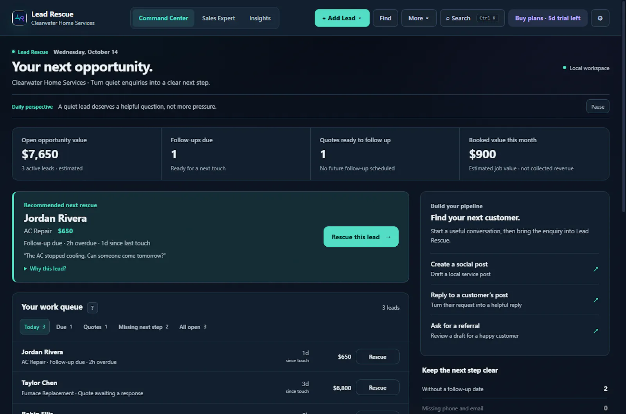Click Rescue in the Taylor Chen row
Viewport: 626px width, 414px height.
click(378, 387)
